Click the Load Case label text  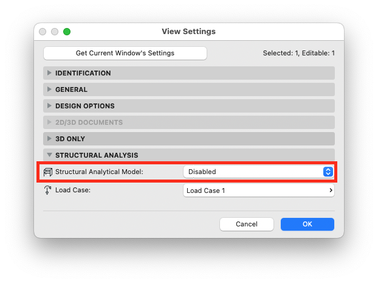coord(73,190)
